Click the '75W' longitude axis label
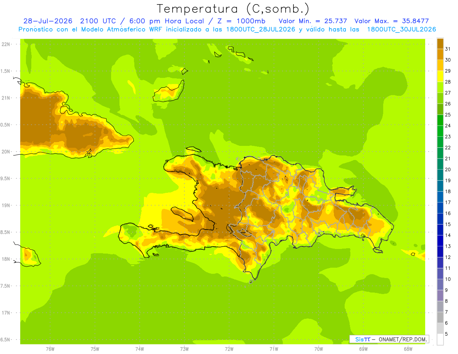This screenshot has height=354, width=458. (x=95, y=349)
